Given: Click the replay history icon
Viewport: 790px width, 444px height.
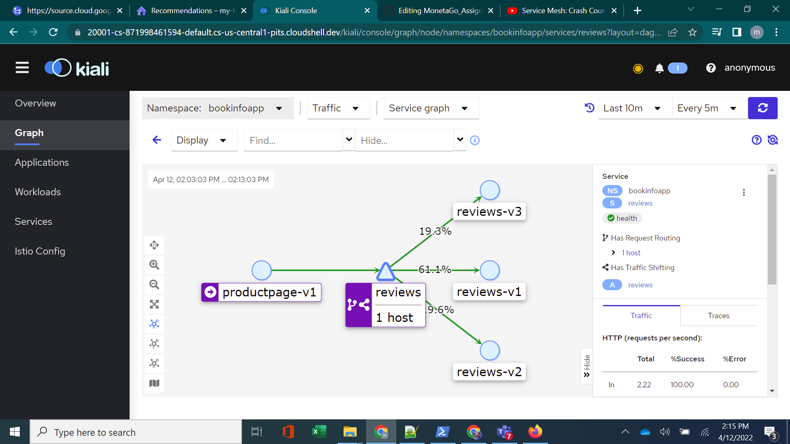Looking at the screenshot, I should pos(589,108).
